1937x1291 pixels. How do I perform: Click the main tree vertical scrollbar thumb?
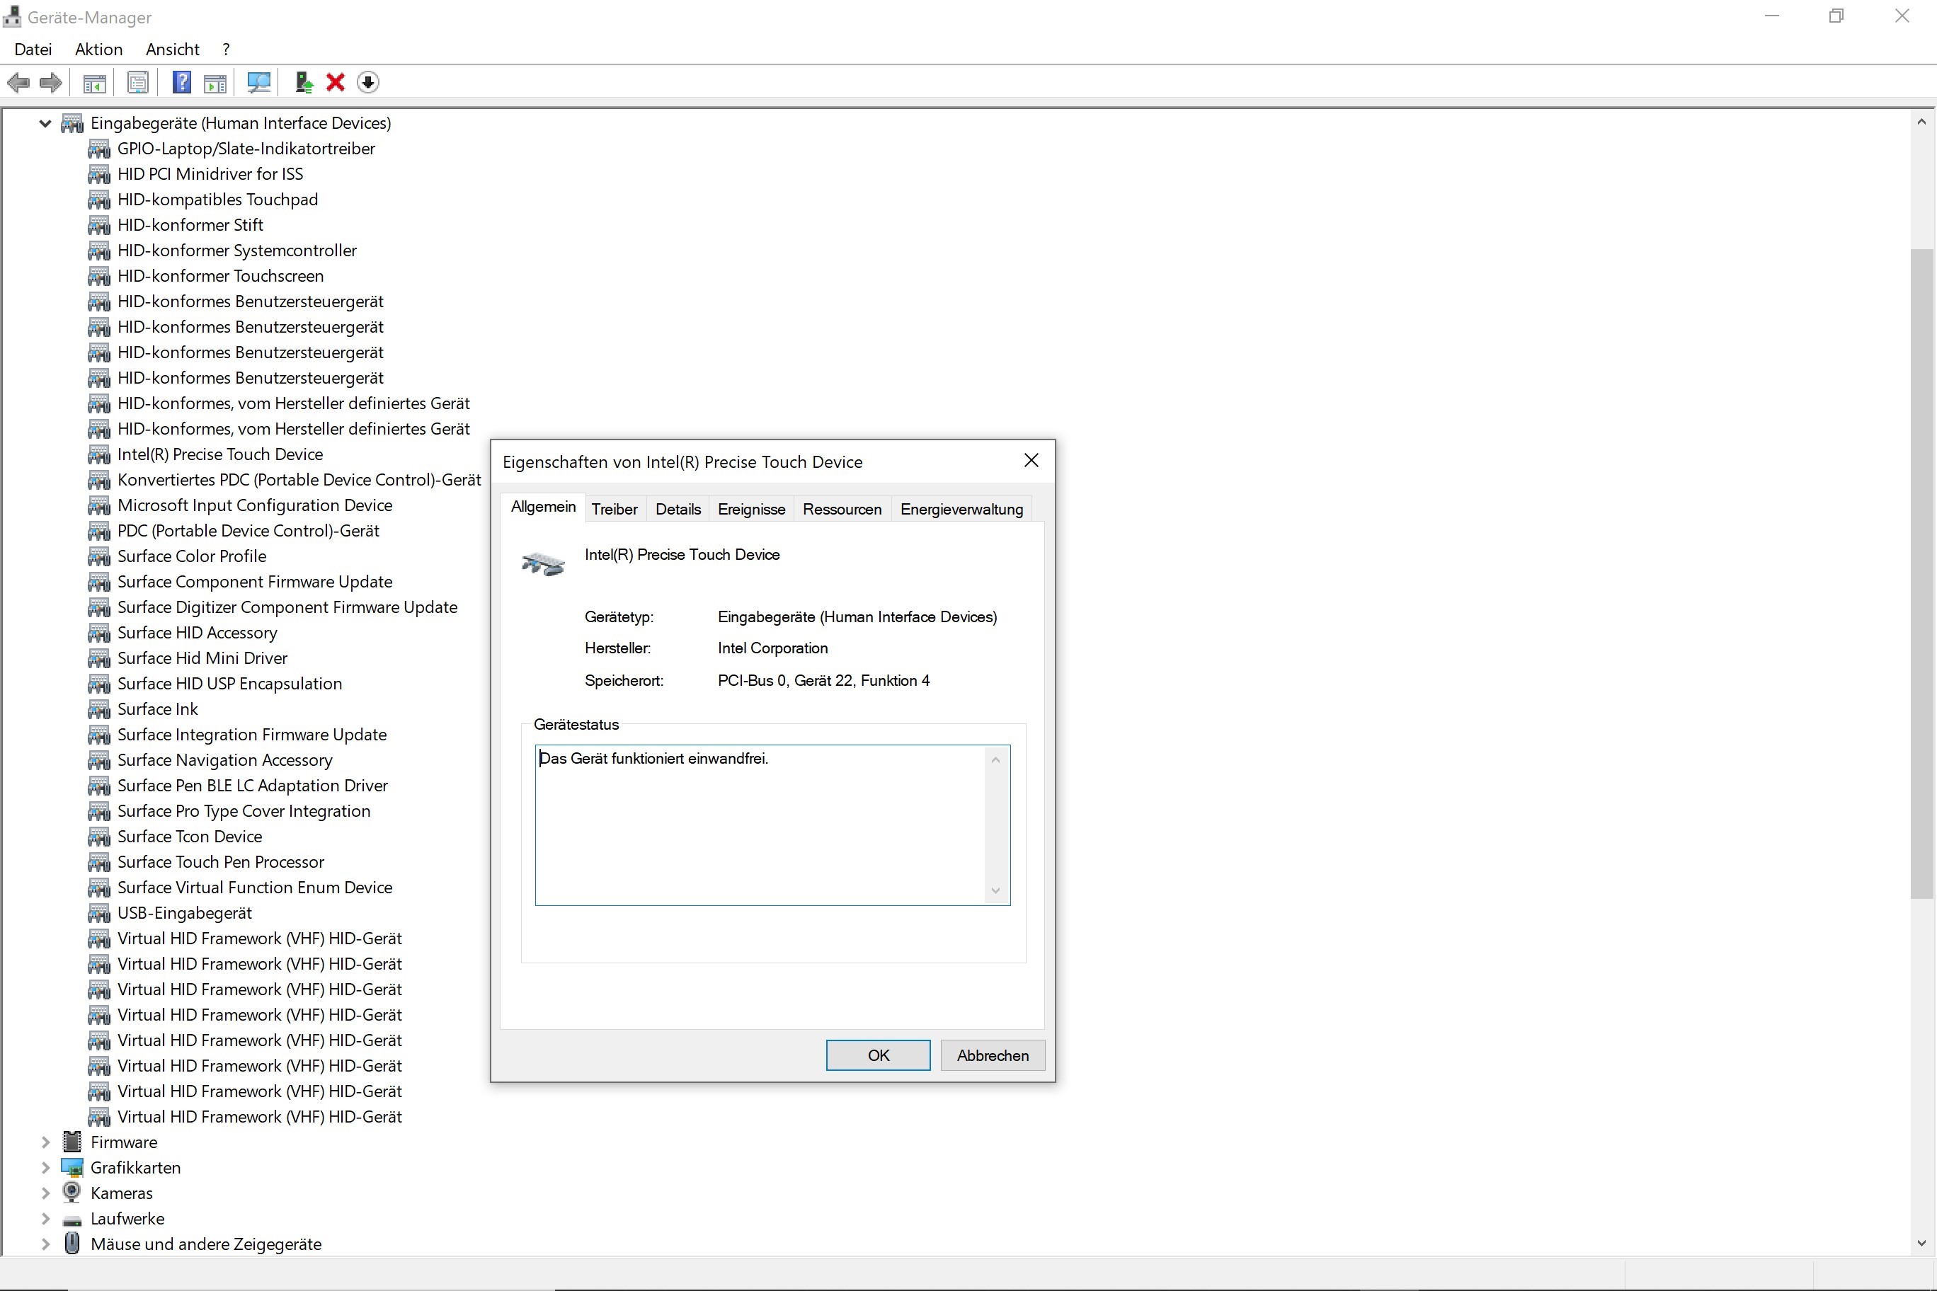click(x=1921, y=573)
